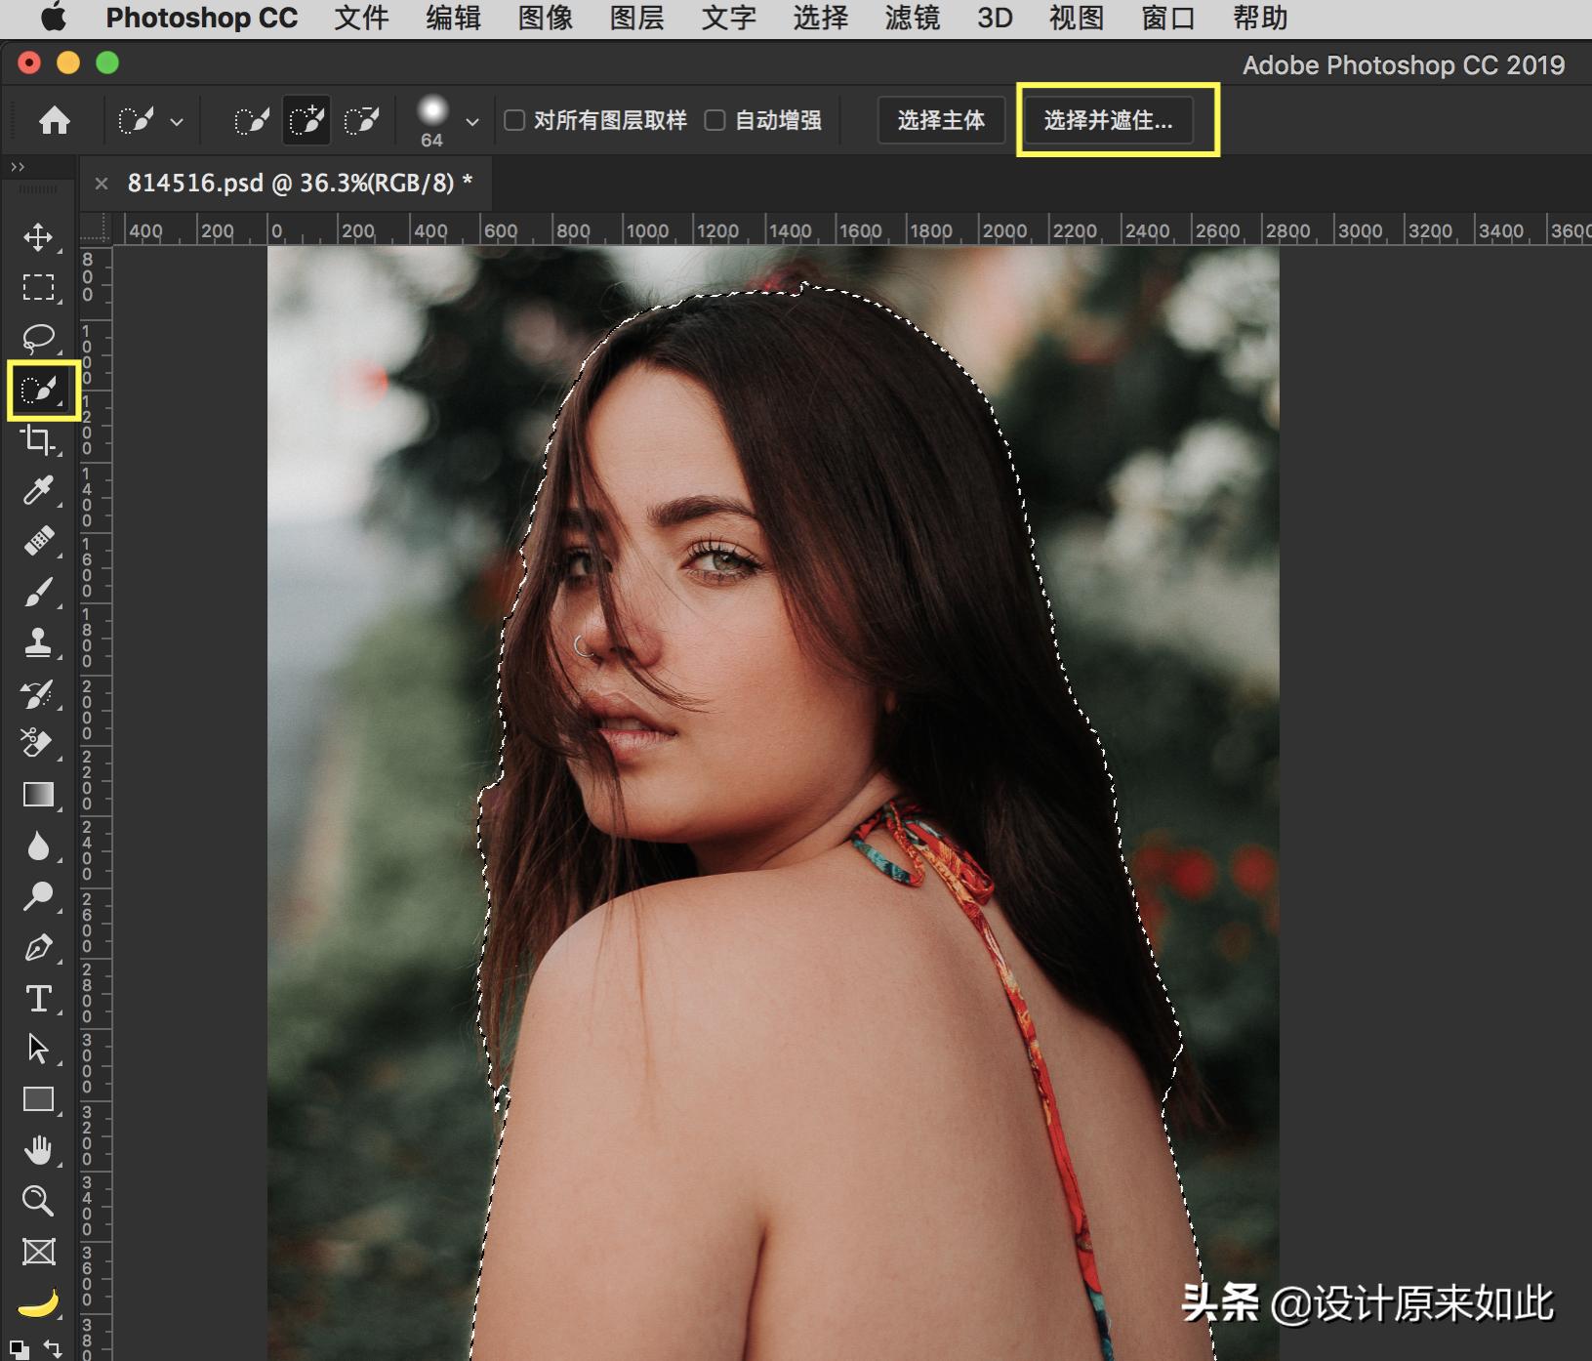Select the Clone Stamp tool
Viewport: 1592px width, 1361px height.
point(38,642)
